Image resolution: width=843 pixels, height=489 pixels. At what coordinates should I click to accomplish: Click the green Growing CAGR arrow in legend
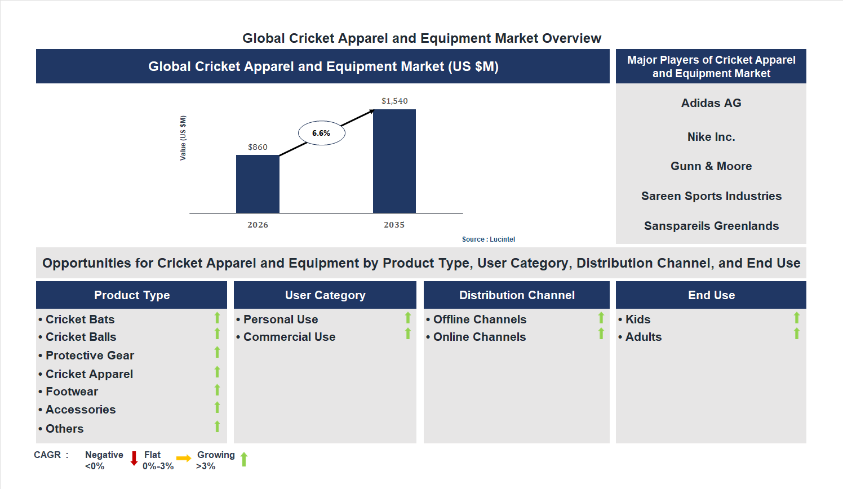pos(245,459)
